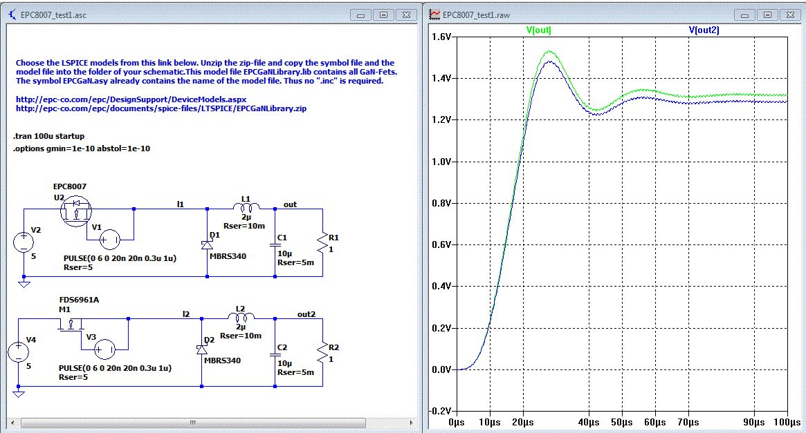
Task: Maximize the EPC8007_test1.asc window
Action: click(x=383, y=15)
